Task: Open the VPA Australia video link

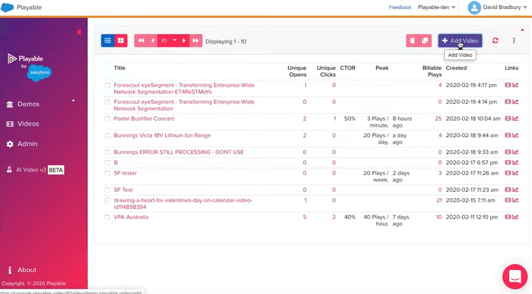Action: pos(131,217)
